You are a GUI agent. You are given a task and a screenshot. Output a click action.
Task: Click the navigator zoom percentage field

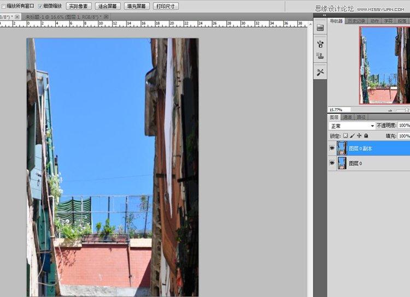pos(337,110)
